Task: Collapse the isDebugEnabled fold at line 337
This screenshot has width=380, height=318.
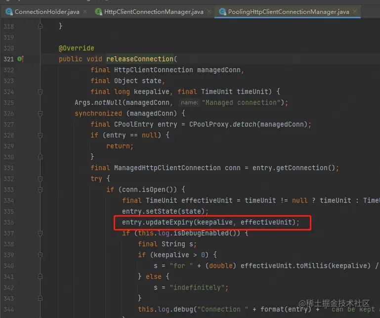Action: point(40,233)
